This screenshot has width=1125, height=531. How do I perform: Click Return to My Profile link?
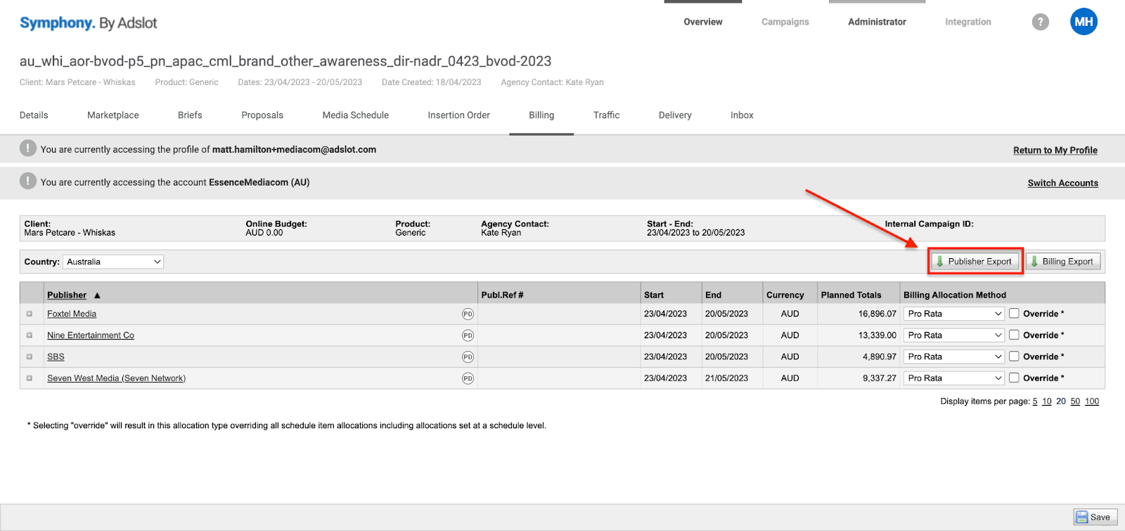(x=1055, y=151)
